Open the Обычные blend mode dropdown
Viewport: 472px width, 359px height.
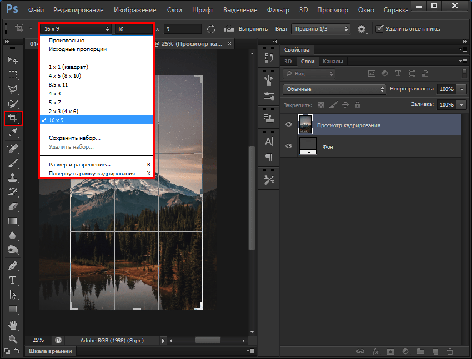coord(334,89)
